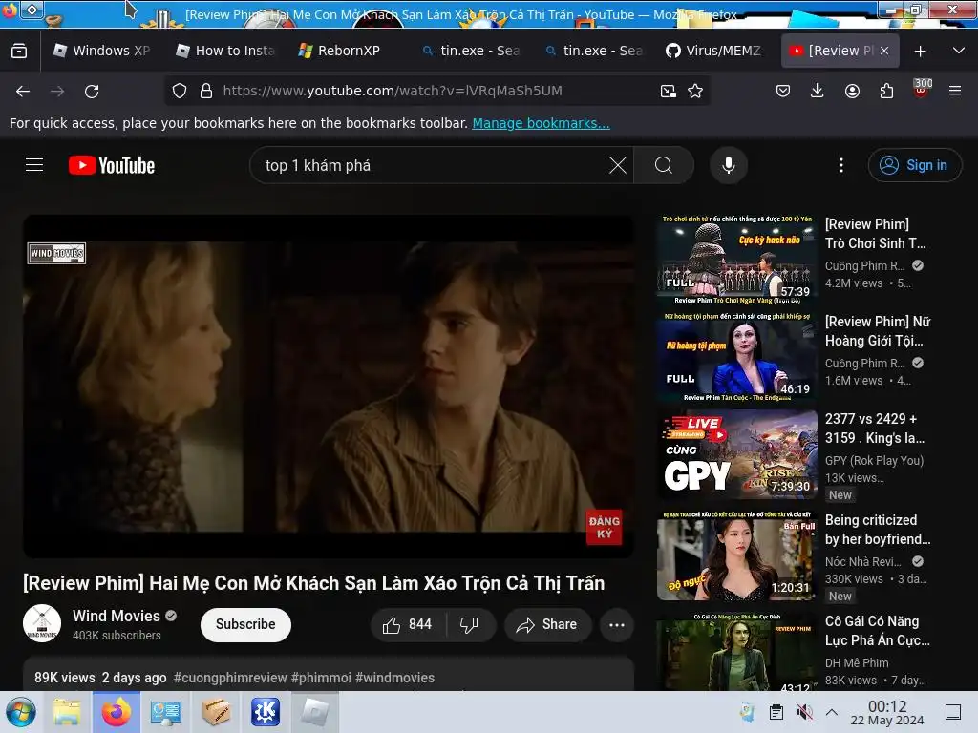The width and height of the screenshot is (978, 733).
Task: Open the GPY live stream thumbnail
Action: [737, 453]
